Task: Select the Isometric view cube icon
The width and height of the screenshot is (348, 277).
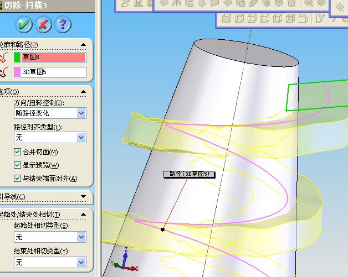Action: pos(303,18)
